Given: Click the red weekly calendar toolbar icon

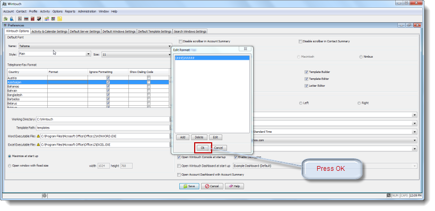Looking at the screenshot, I should click(x=32, y=19).
